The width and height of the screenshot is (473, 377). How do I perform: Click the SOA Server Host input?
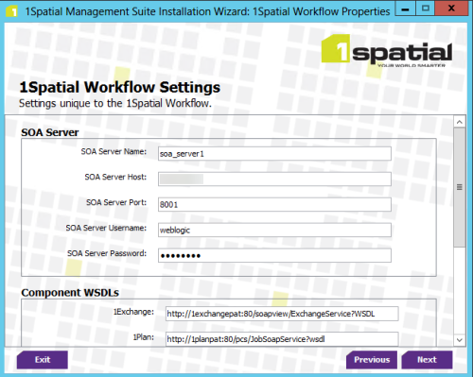(274, 180)
